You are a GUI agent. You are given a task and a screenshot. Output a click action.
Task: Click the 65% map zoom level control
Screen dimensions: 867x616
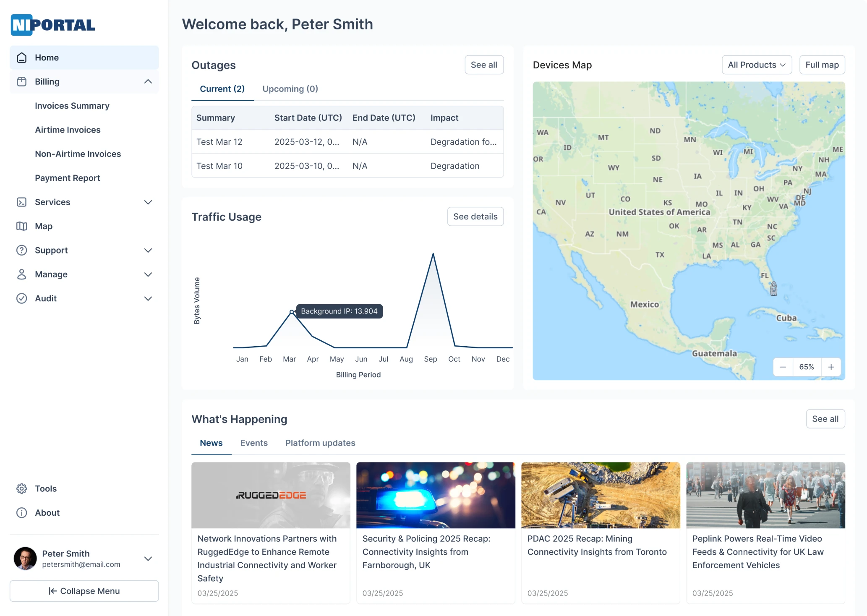coord(807,367)
